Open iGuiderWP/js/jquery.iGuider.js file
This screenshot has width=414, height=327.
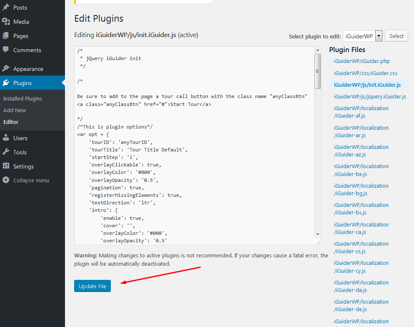click(369, 96)
